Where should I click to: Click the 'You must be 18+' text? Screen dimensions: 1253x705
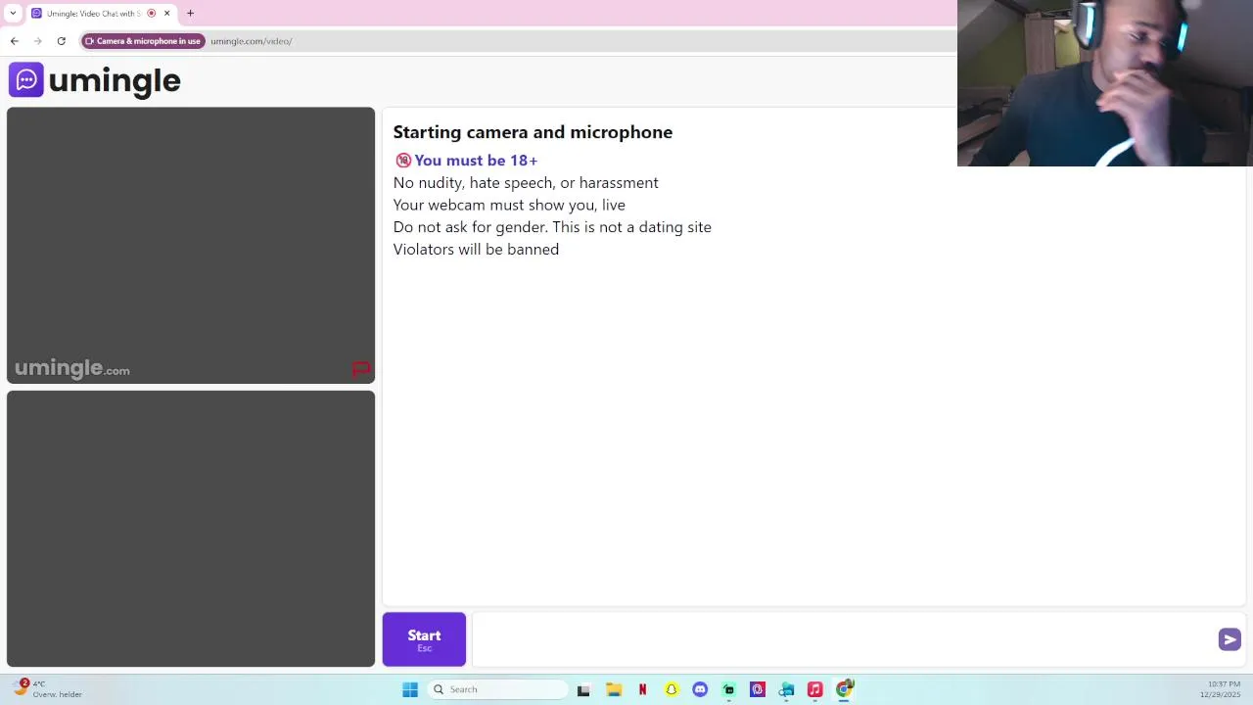[476, 161]
